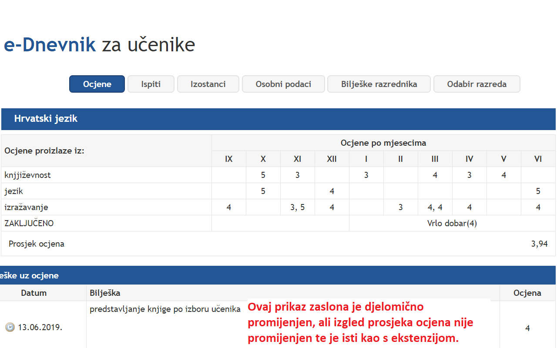Open the e-Dnevnik home link

(49, 44)
